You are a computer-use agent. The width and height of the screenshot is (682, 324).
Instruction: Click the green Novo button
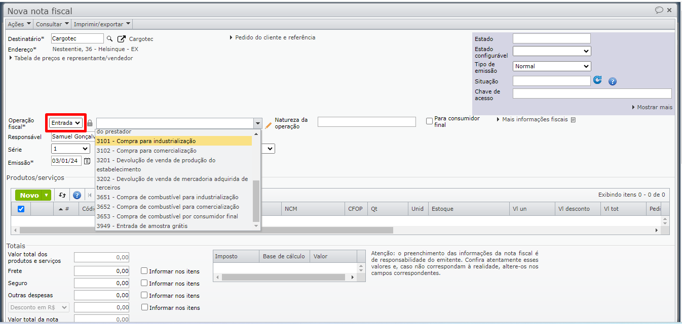point(29,196)
